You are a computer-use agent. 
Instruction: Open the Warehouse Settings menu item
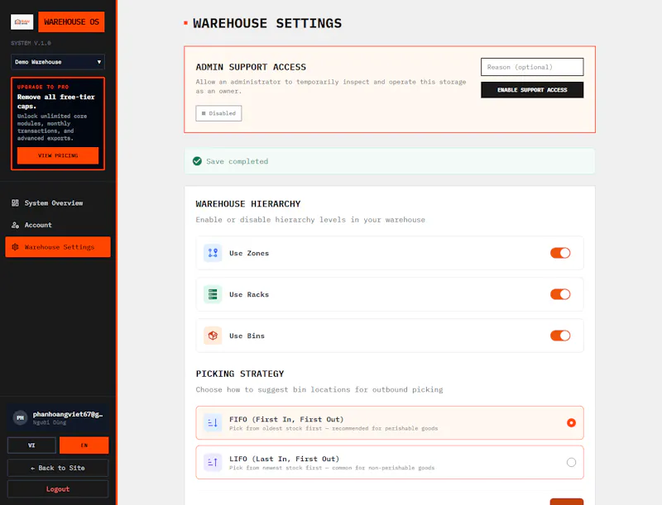58,247
